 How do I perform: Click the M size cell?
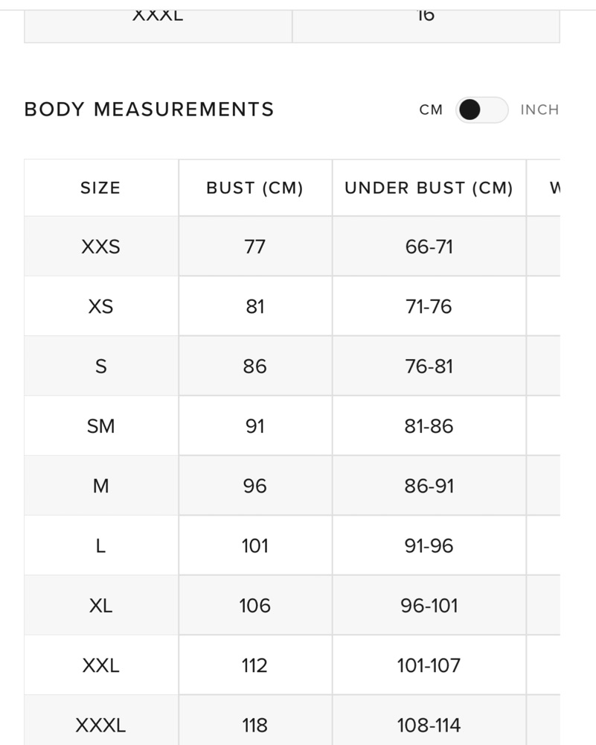click(101, 486)
